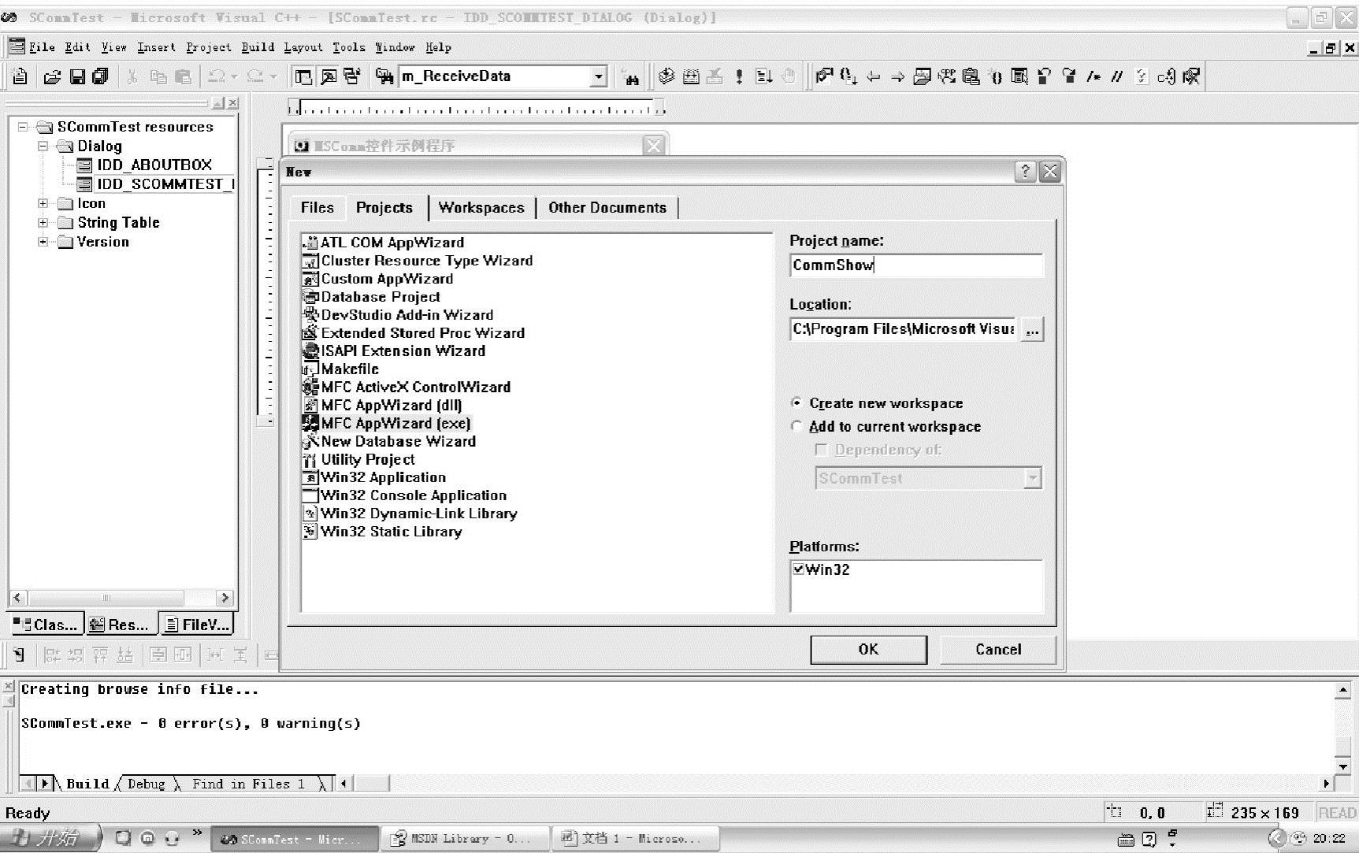This screenshot has height=853, width=1359.
Task: Click the Open file toolbar icon
Action: tap(52, 76)
